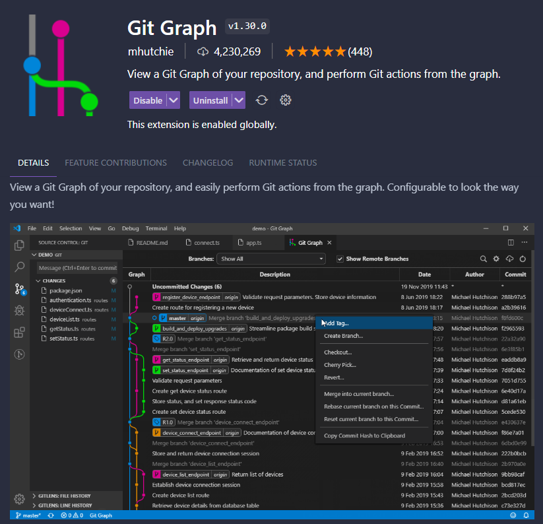Click the status bar synchronize changes icon

[x=51, y=515]
